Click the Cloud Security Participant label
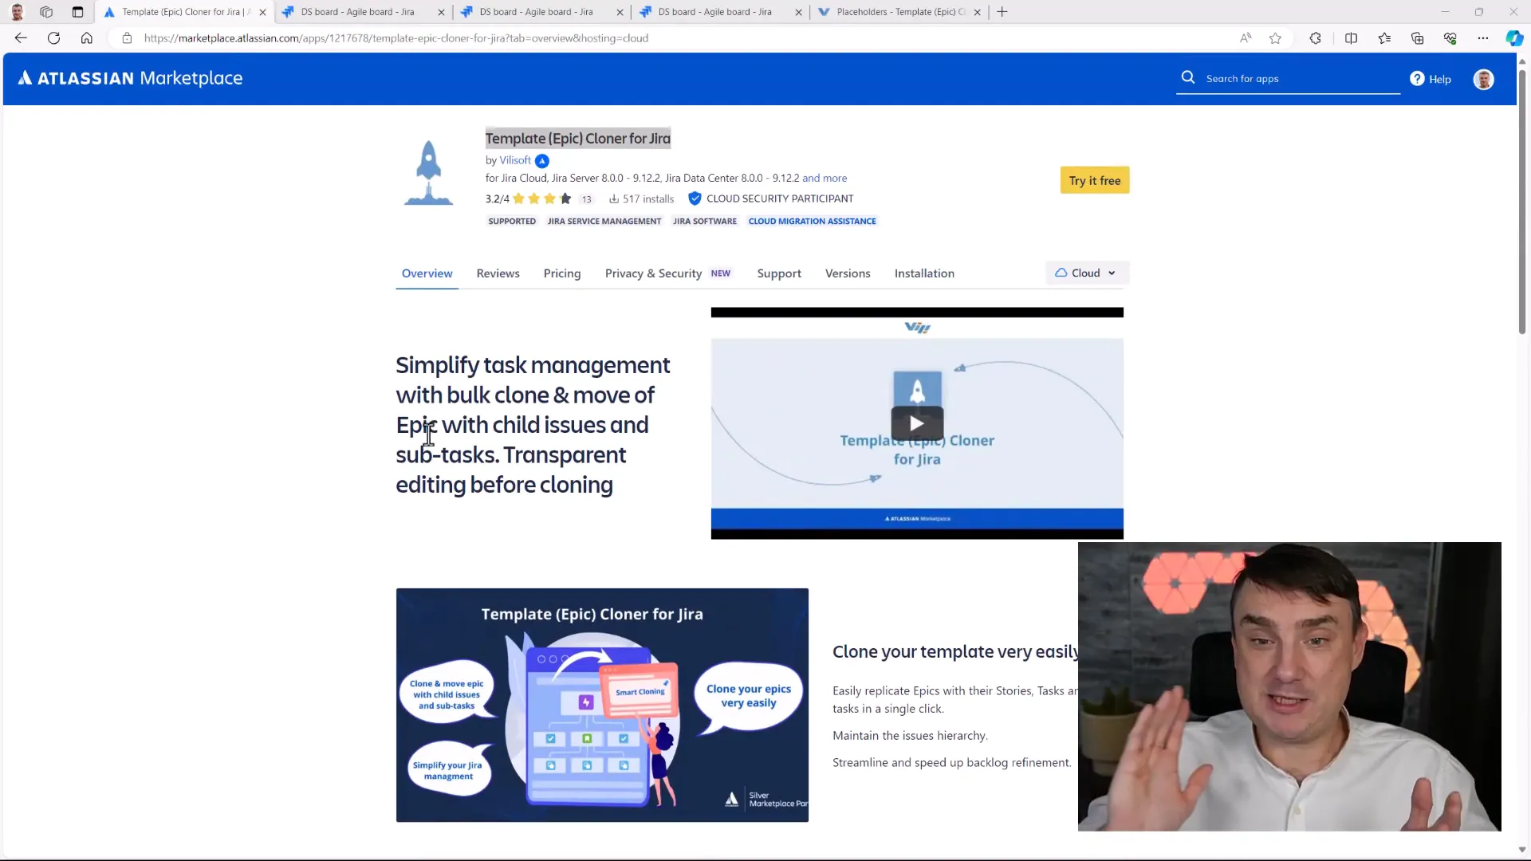Viewport: 1531px width, 861px height. [780, 199]
